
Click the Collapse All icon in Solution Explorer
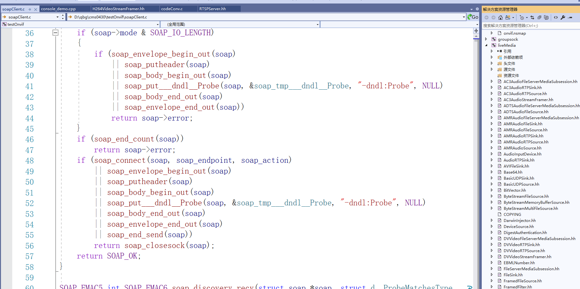pyautogui.click(x=539, y=17)
